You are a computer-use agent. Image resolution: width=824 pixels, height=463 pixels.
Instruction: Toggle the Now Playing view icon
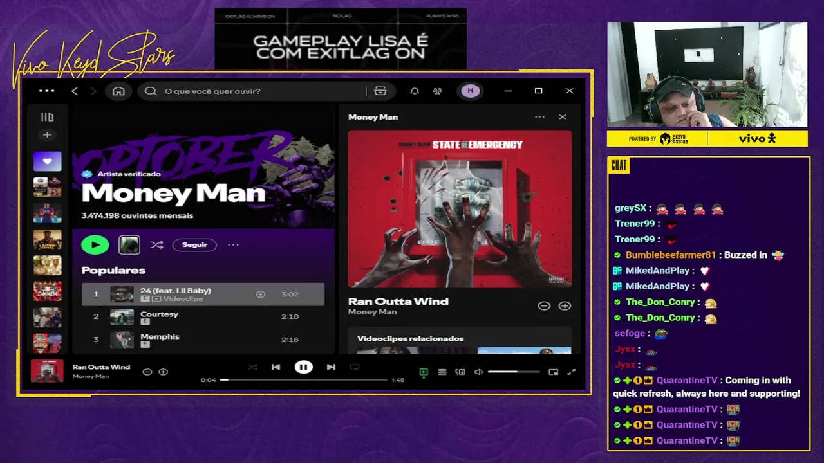click(x=424, y=372)
